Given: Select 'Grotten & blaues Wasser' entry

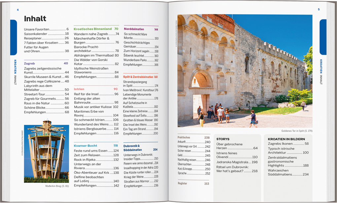Looking at the screenshot, I should tap(140, 120).
